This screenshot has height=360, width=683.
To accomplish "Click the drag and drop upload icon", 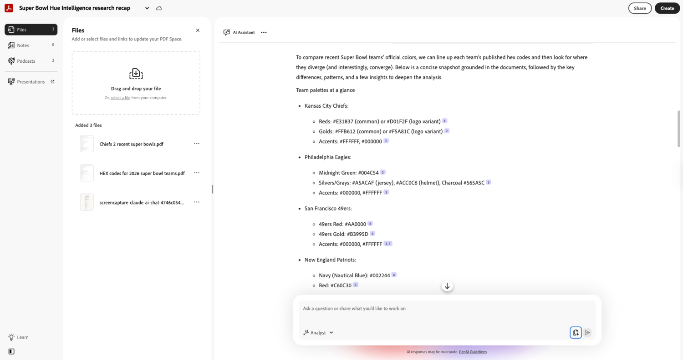I will pyautogui.click(x=136, y=74).
